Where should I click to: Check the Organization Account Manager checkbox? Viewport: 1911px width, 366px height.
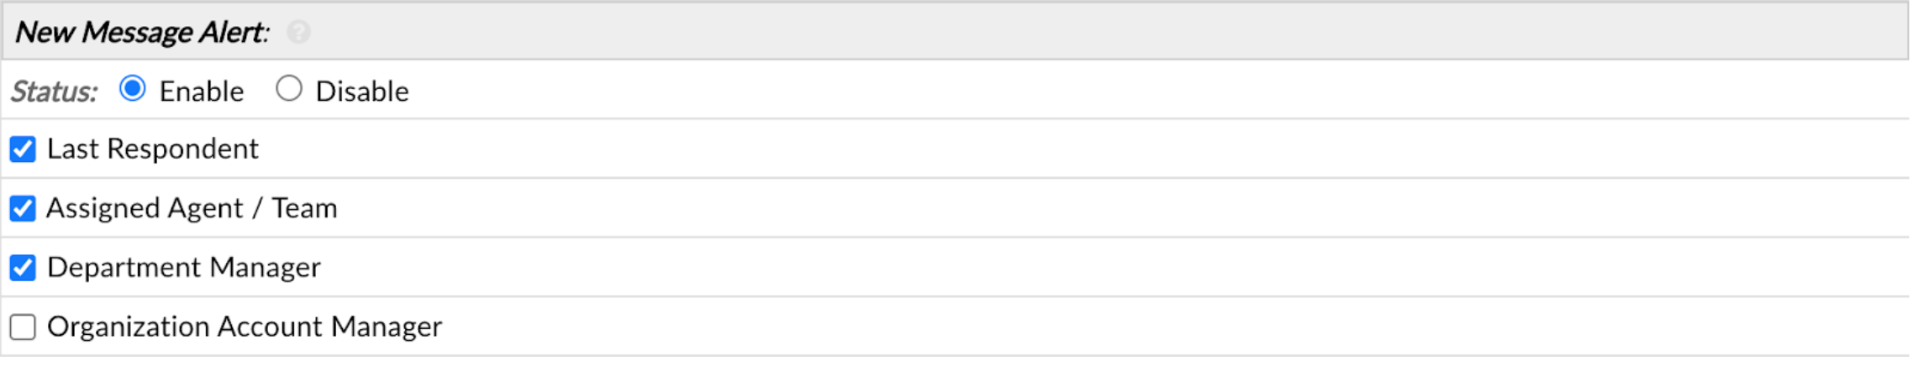point(23,327)
